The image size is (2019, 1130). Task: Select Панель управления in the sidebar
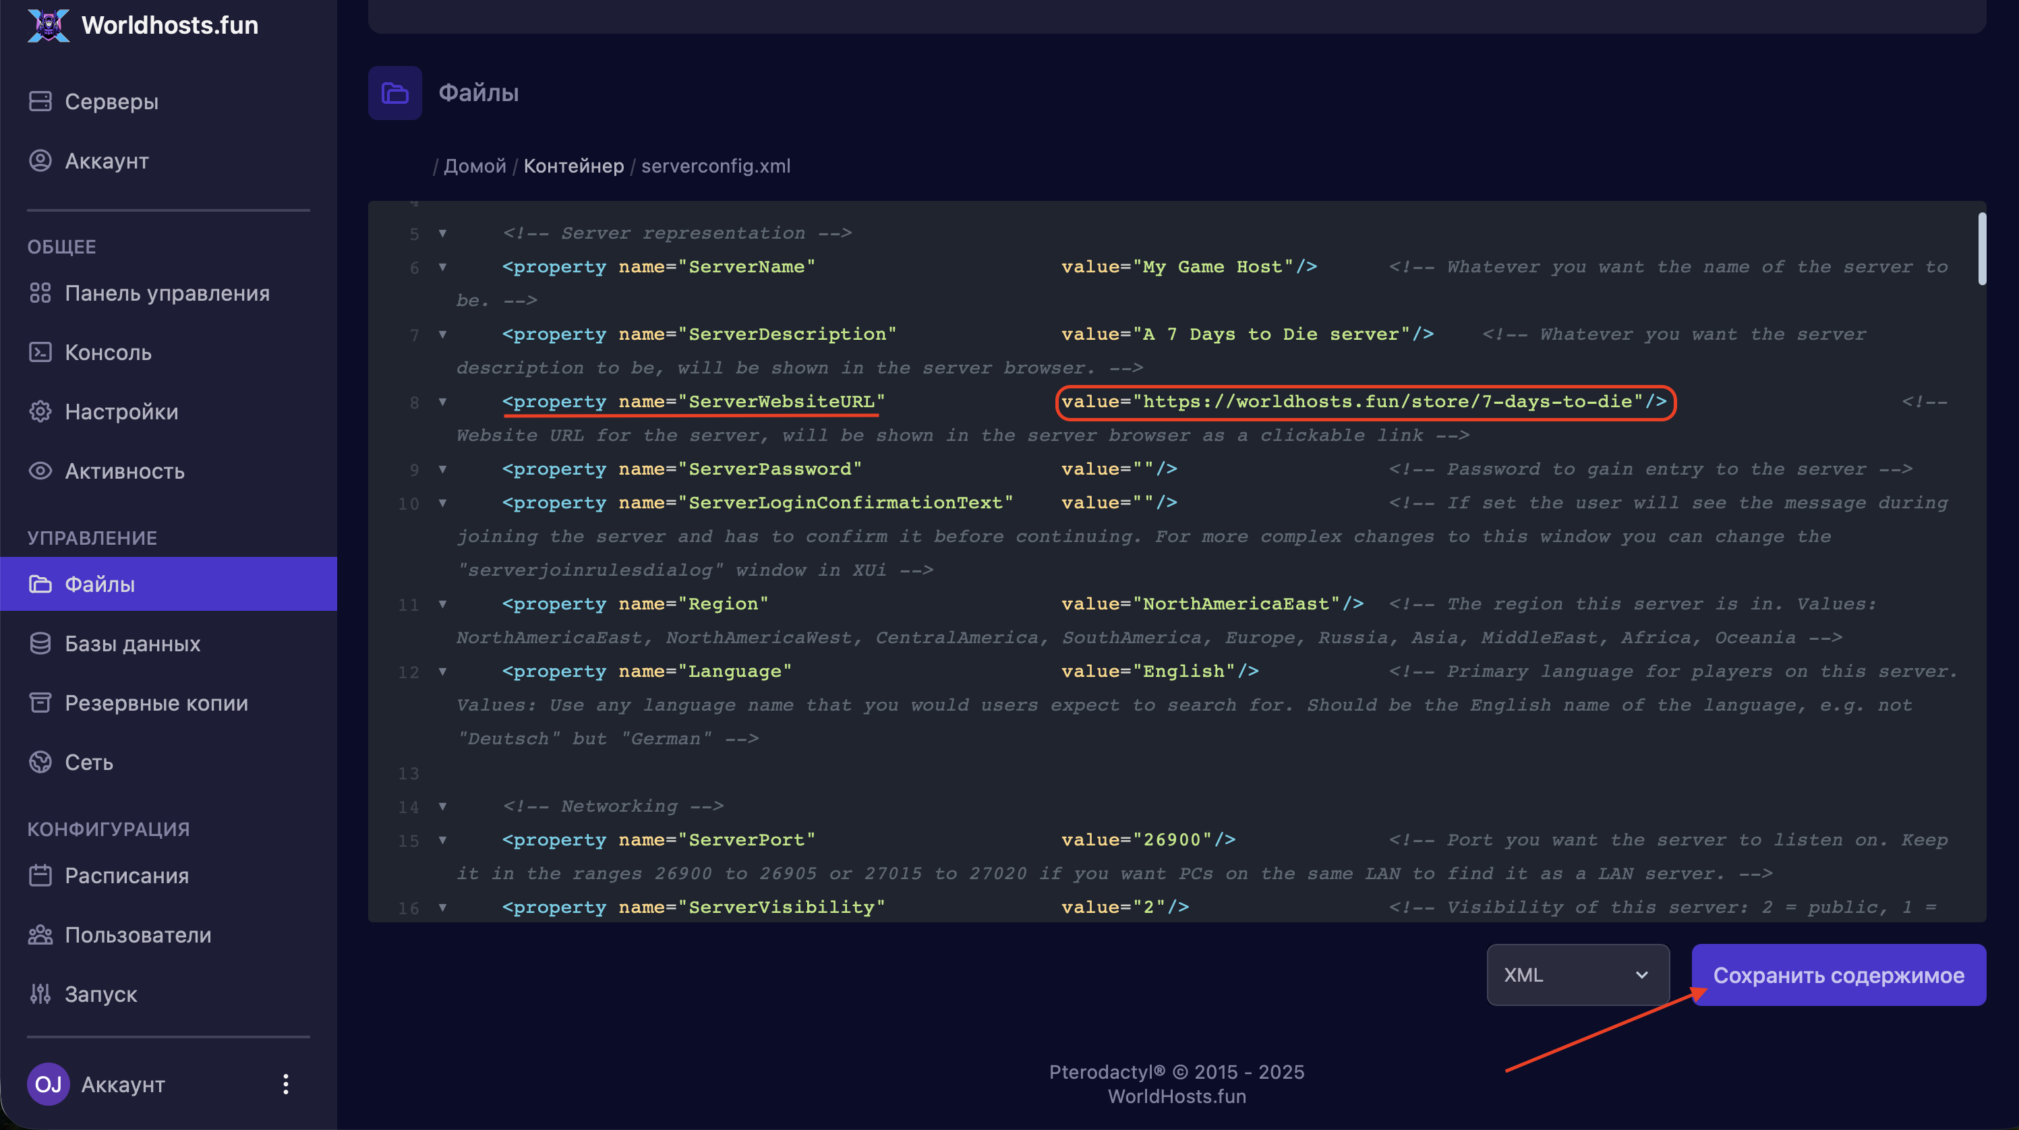pyautogui.click(x=167, y=293)
